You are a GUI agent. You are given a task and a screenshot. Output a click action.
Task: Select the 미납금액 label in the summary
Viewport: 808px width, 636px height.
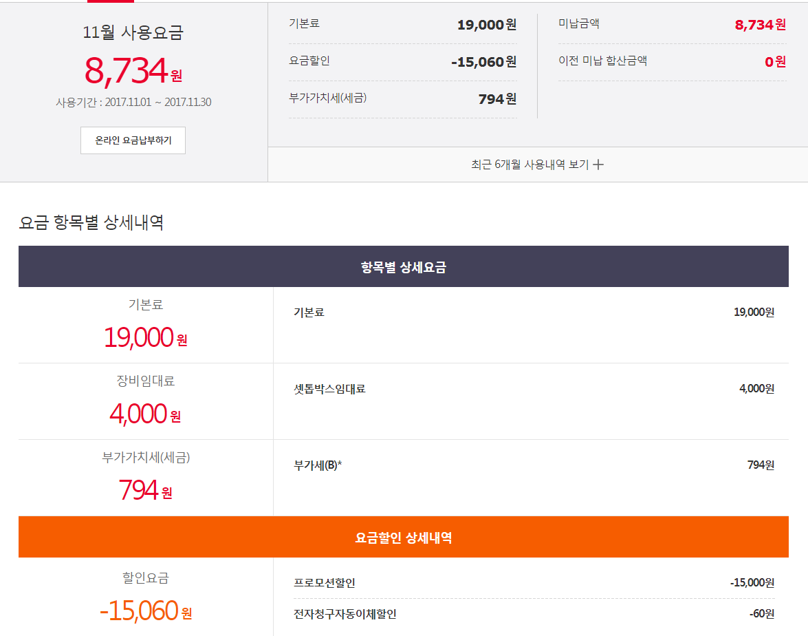coord(578,23)
